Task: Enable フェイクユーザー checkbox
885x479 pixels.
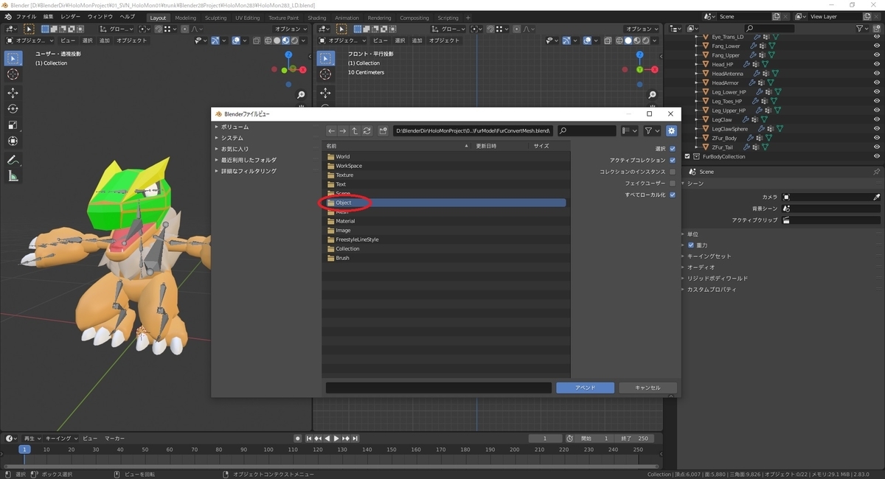Action: (673, 183)
